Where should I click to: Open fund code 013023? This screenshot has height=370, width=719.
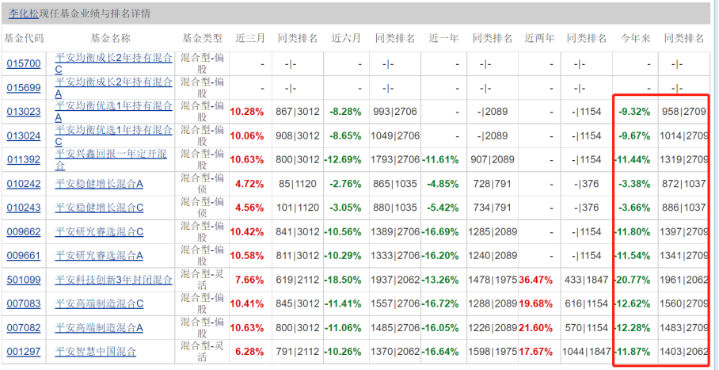[x=24, y=112]
